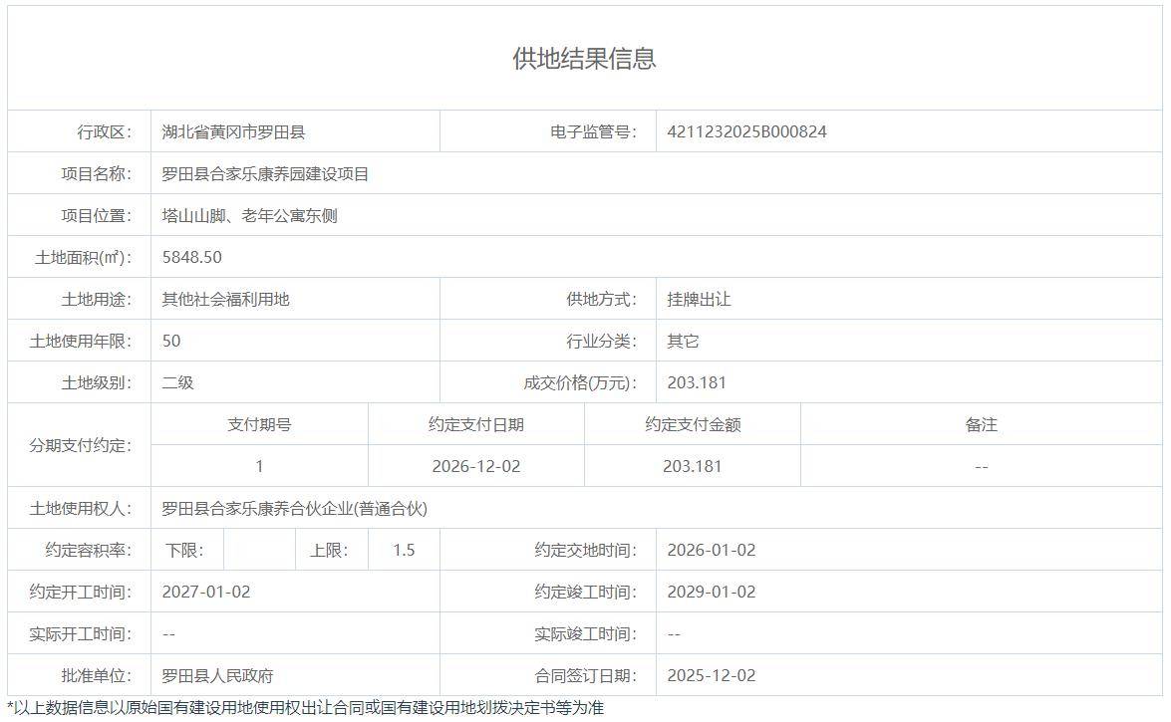Click supply method value 挂牌出让
The width and height of the screenshot is (1171, 722).
699,299
